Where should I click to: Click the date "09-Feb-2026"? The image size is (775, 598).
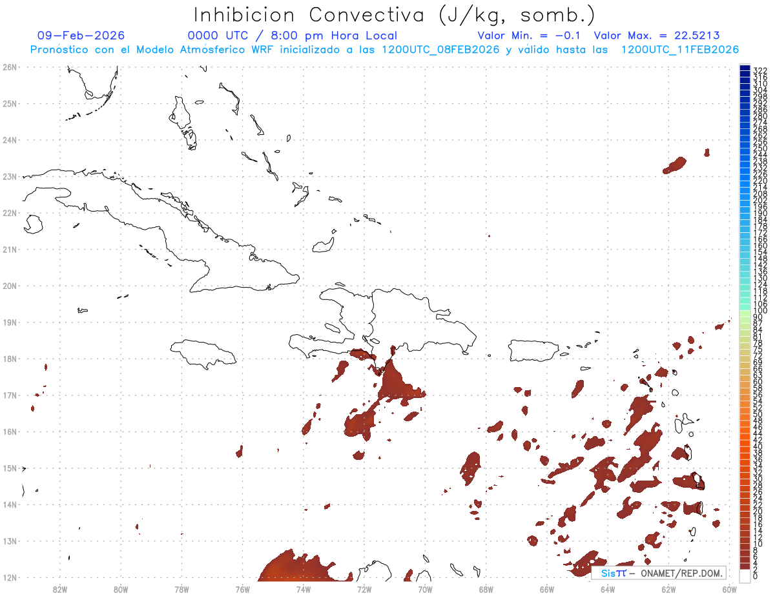pos(81,35)
